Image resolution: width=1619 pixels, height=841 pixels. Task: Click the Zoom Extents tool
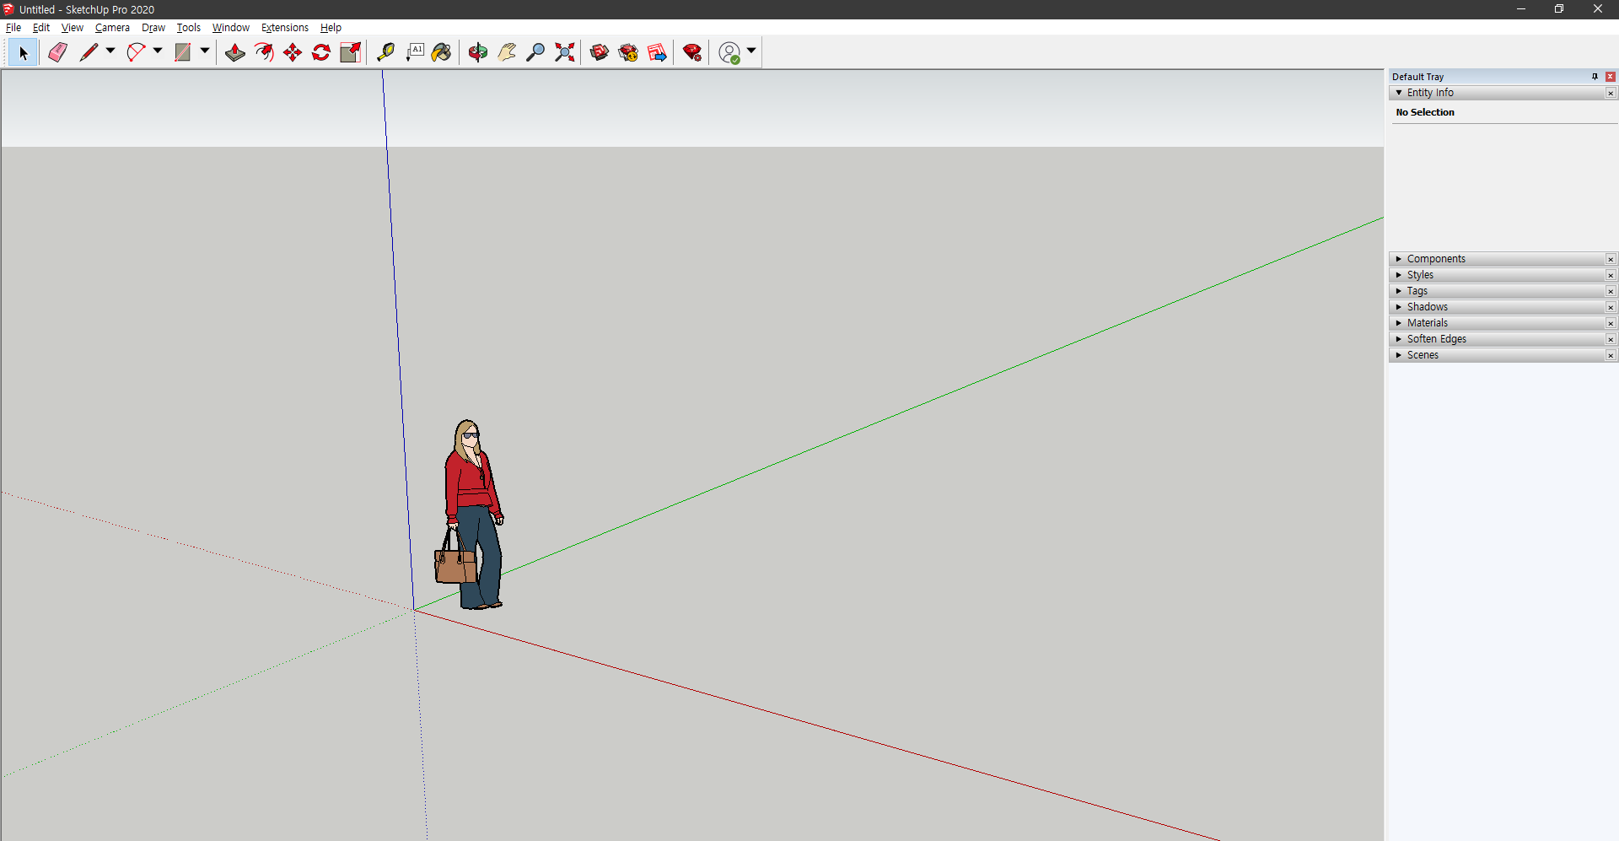(564, 52)
